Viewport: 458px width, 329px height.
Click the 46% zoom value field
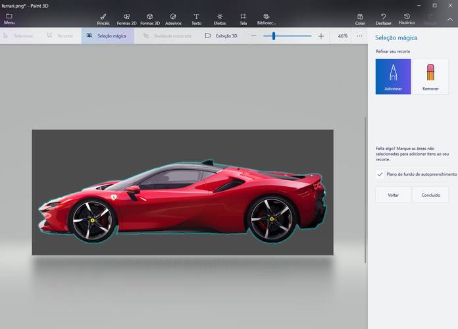(343, 36)
